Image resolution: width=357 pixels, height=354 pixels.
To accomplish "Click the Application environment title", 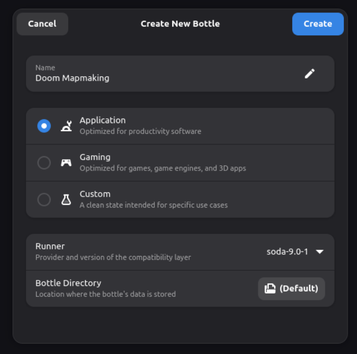I will coord(102,120).
